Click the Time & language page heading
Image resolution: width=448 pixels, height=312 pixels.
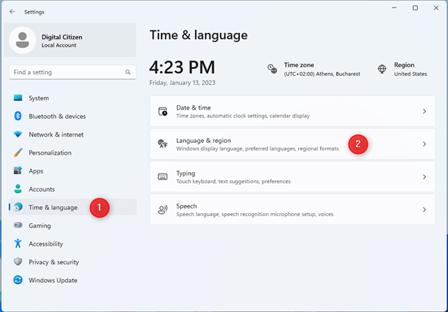(x=198, y=35)
